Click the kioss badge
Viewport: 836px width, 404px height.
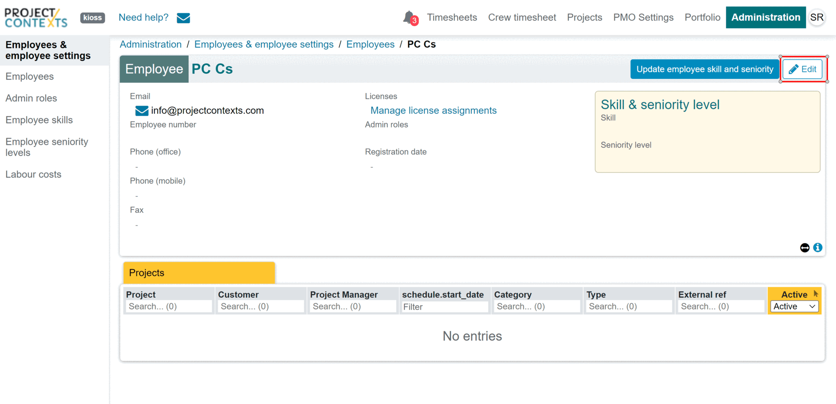[92, 18]
